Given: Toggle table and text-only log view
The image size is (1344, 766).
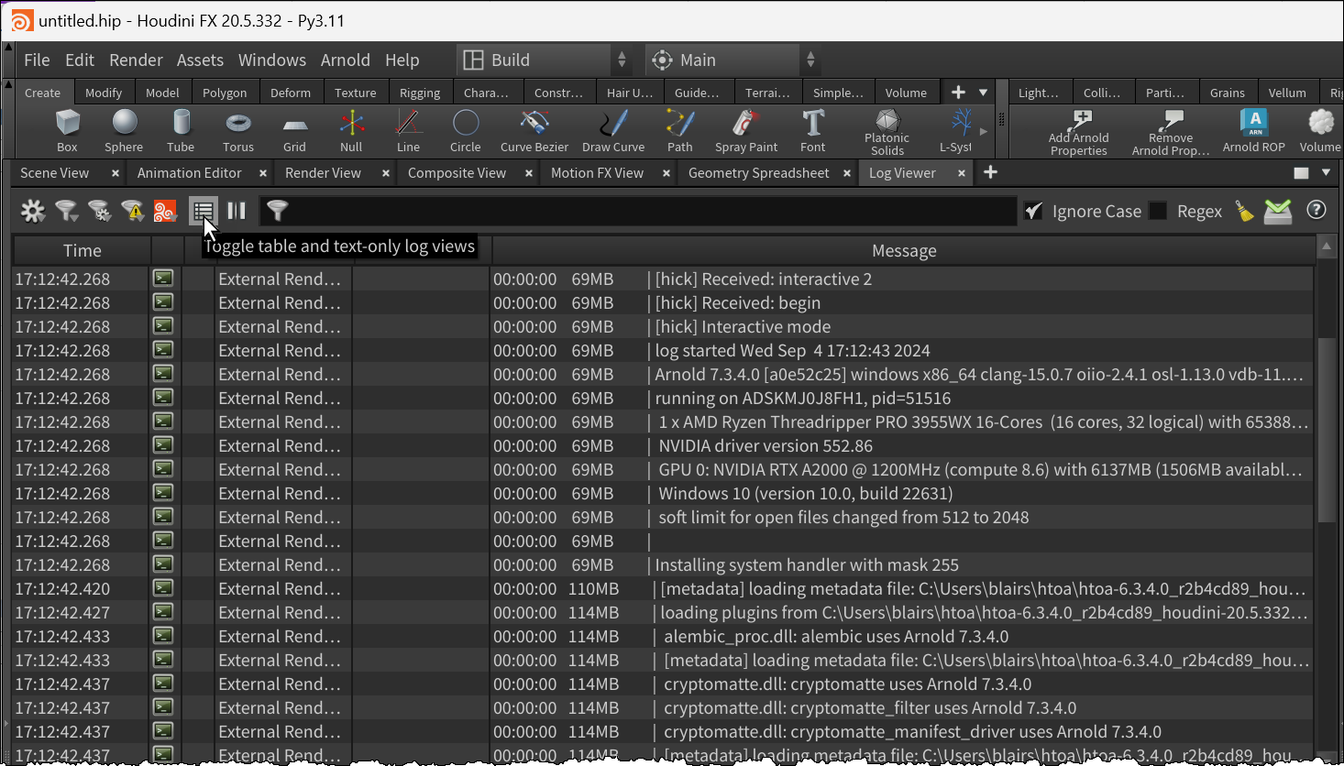Looking at the screenshot, I should (203, 212).
